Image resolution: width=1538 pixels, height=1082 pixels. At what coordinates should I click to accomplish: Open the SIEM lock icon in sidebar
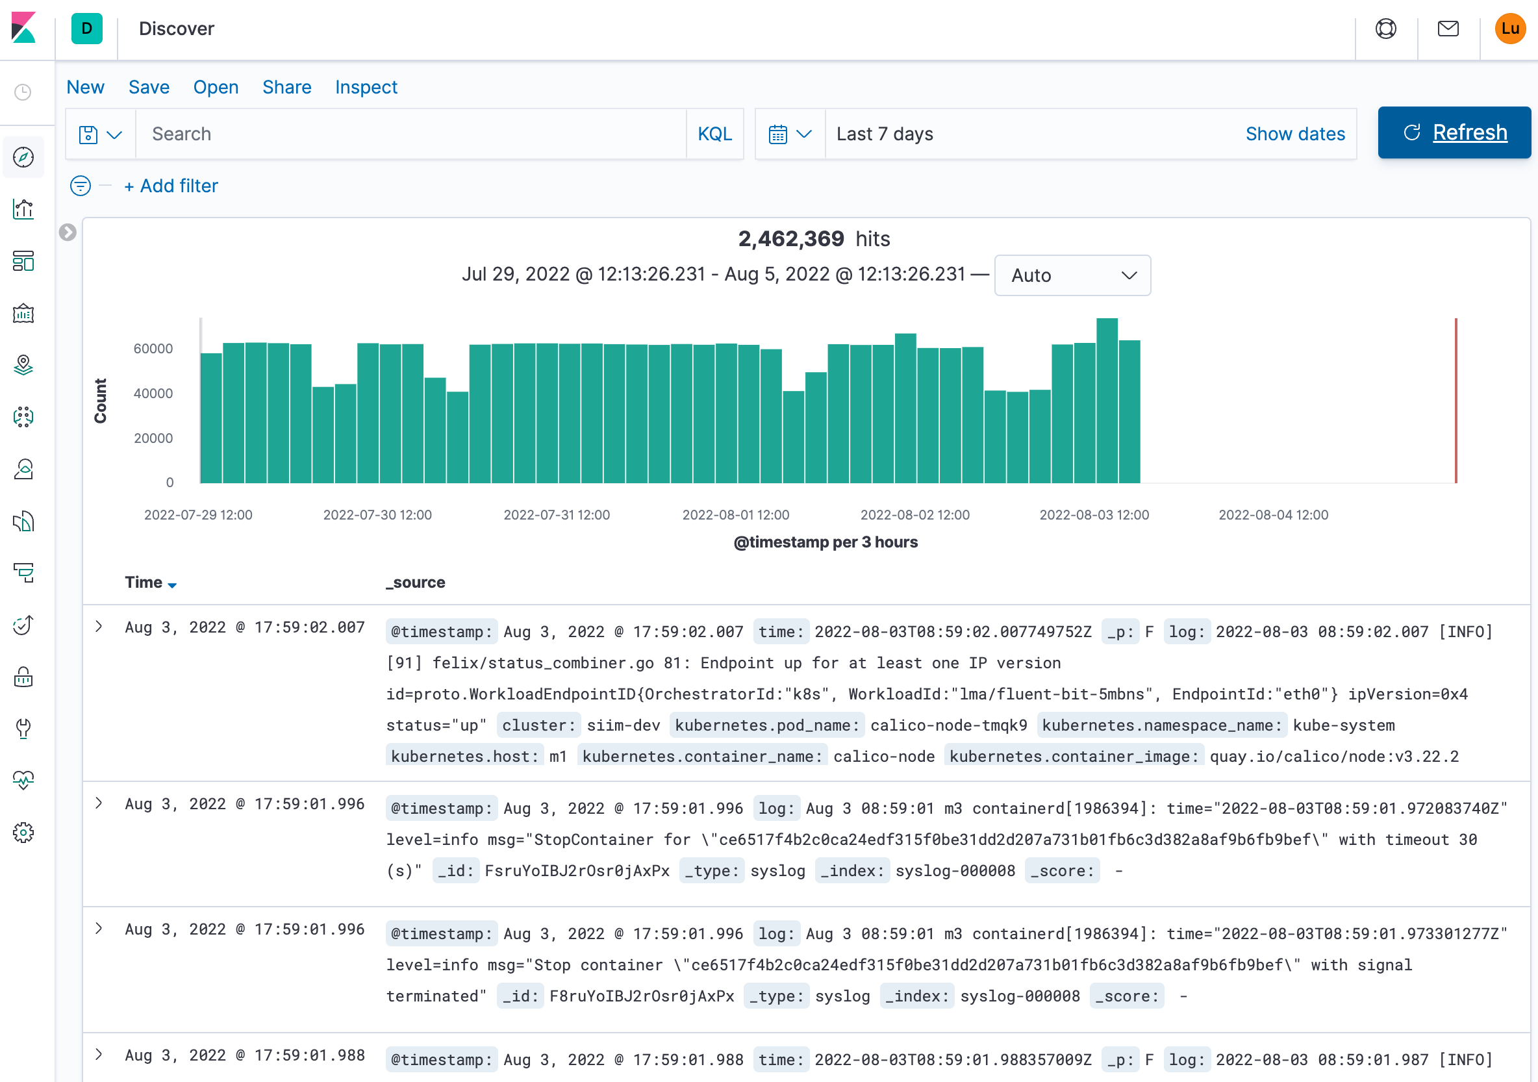point(23,677)
